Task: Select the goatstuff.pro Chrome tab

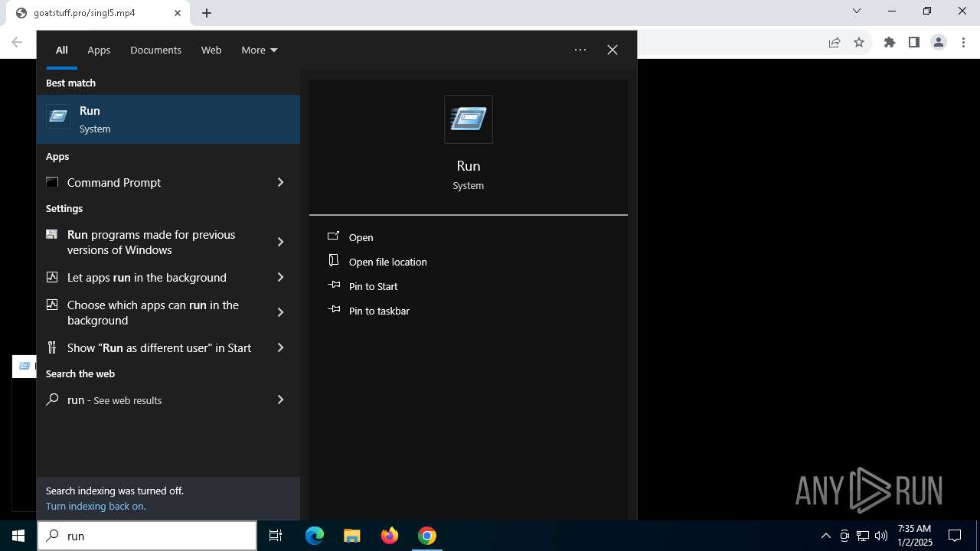Action: (x=98, y=13)
